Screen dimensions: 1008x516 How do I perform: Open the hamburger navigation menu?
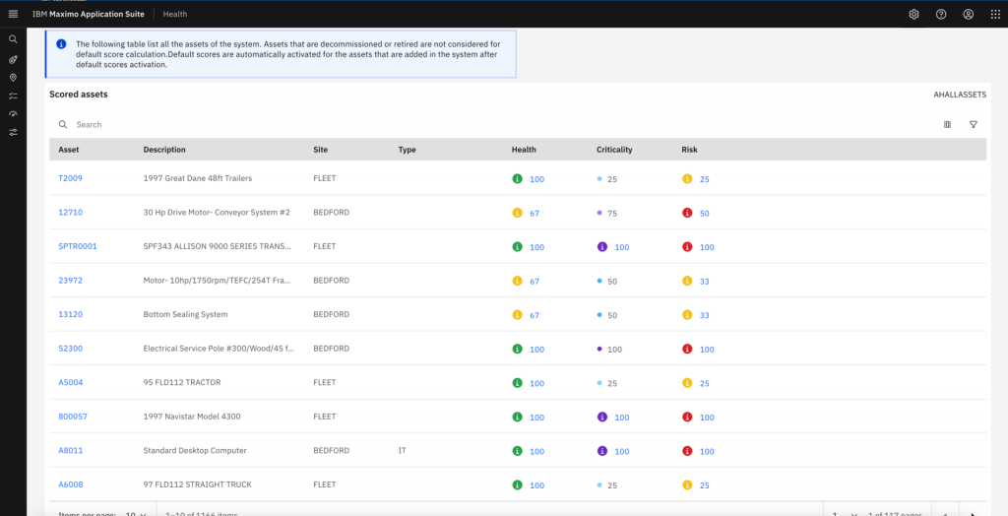[x=13, y=14]
